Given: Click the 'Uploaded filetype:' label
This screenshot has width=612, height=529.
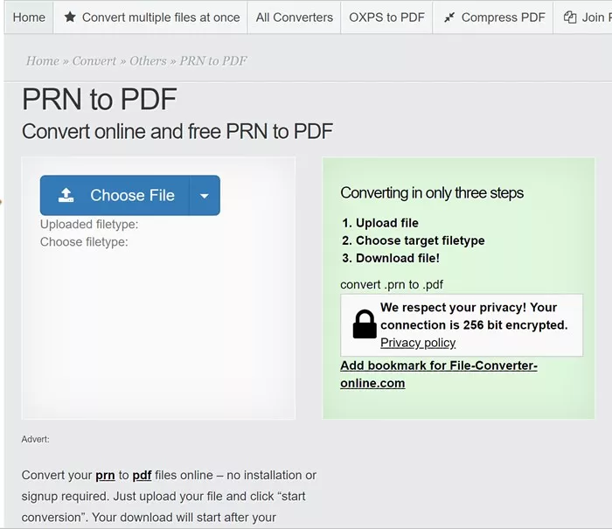Looking at the screenshot, I should 89,225.
